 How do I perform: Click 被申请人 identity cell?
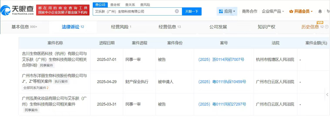pyautogui.click(x=166, y=82)
